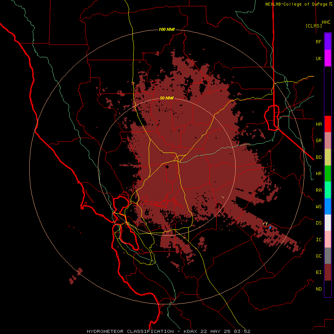
Task: Click the light pink IC legend swatch
Action: coord(328,239)
